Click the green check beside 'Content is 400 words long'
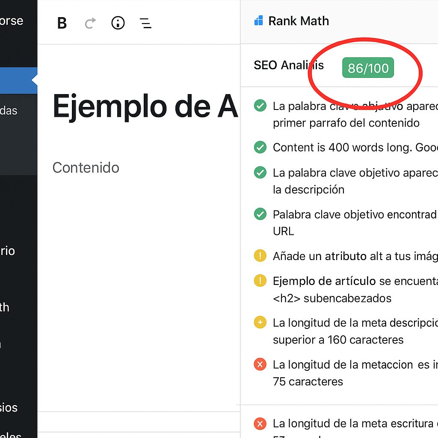 click(260, 147)
